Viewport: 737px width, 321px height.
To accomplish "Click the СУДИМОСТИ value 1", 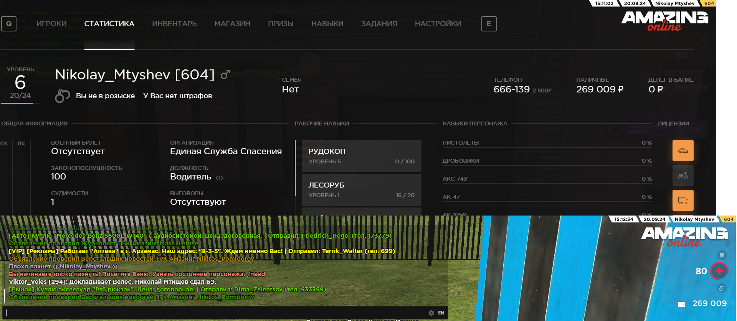I will pyautogui.click(x=53, y=202).
